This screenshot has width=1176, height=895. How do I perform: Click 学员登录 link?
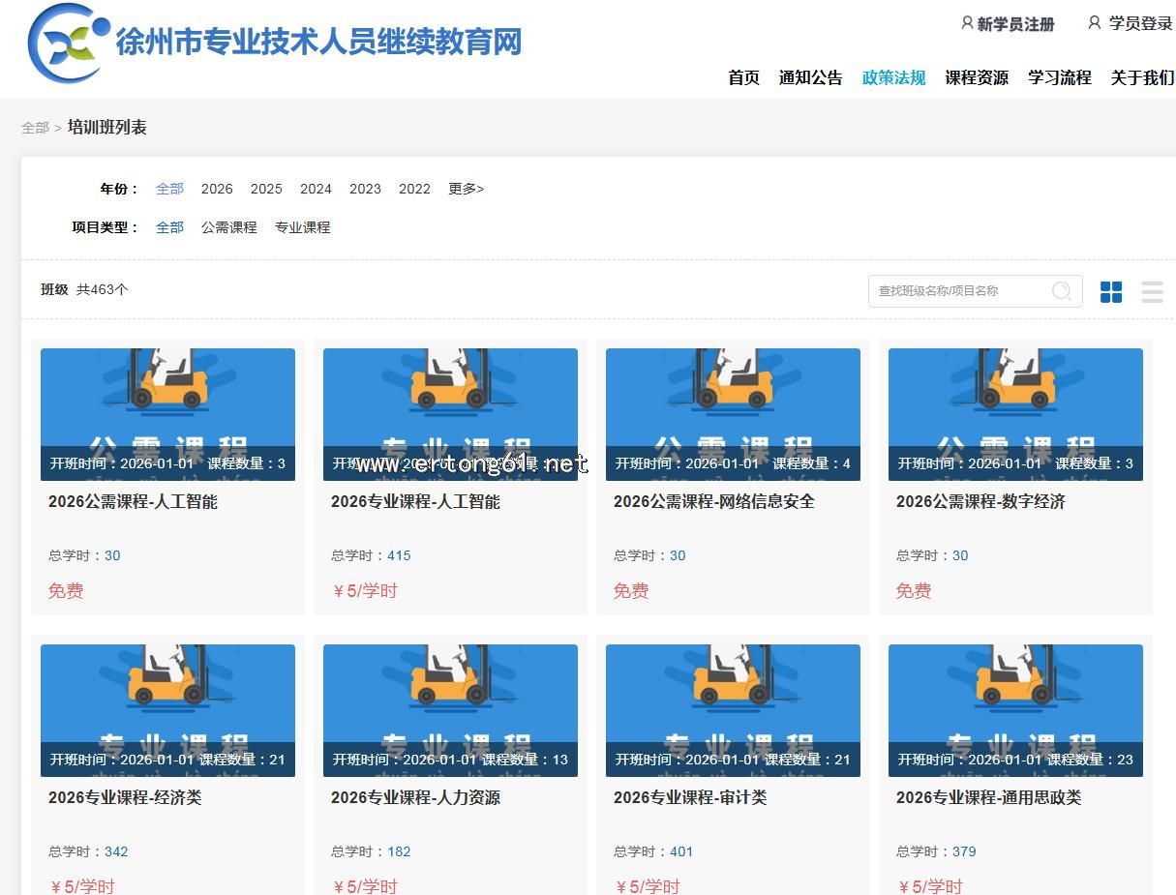[x=1140, y=23]
